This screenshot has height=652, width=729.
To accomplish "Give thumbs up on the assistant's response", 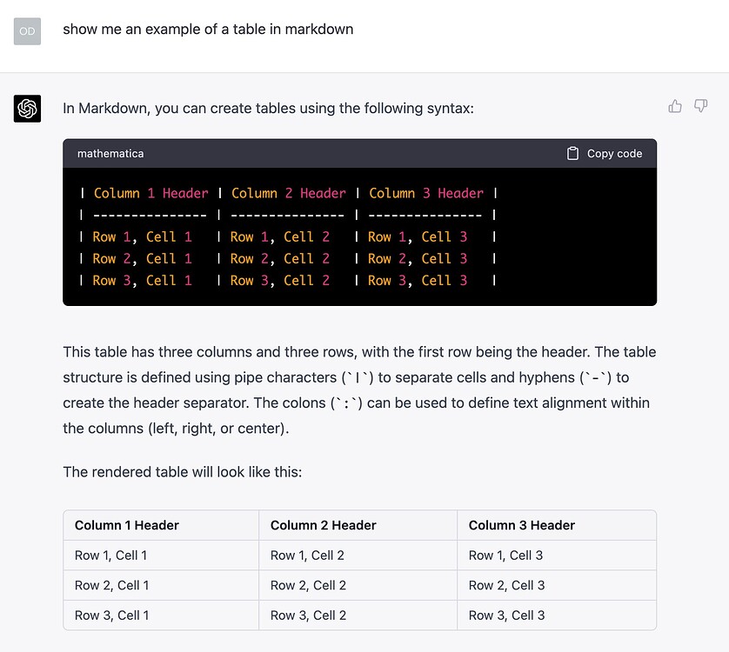I will click(x=675, y=105).
